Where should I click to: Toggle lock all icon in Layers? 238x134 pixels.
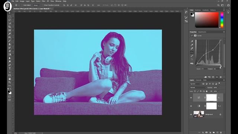tap(207, 91)
